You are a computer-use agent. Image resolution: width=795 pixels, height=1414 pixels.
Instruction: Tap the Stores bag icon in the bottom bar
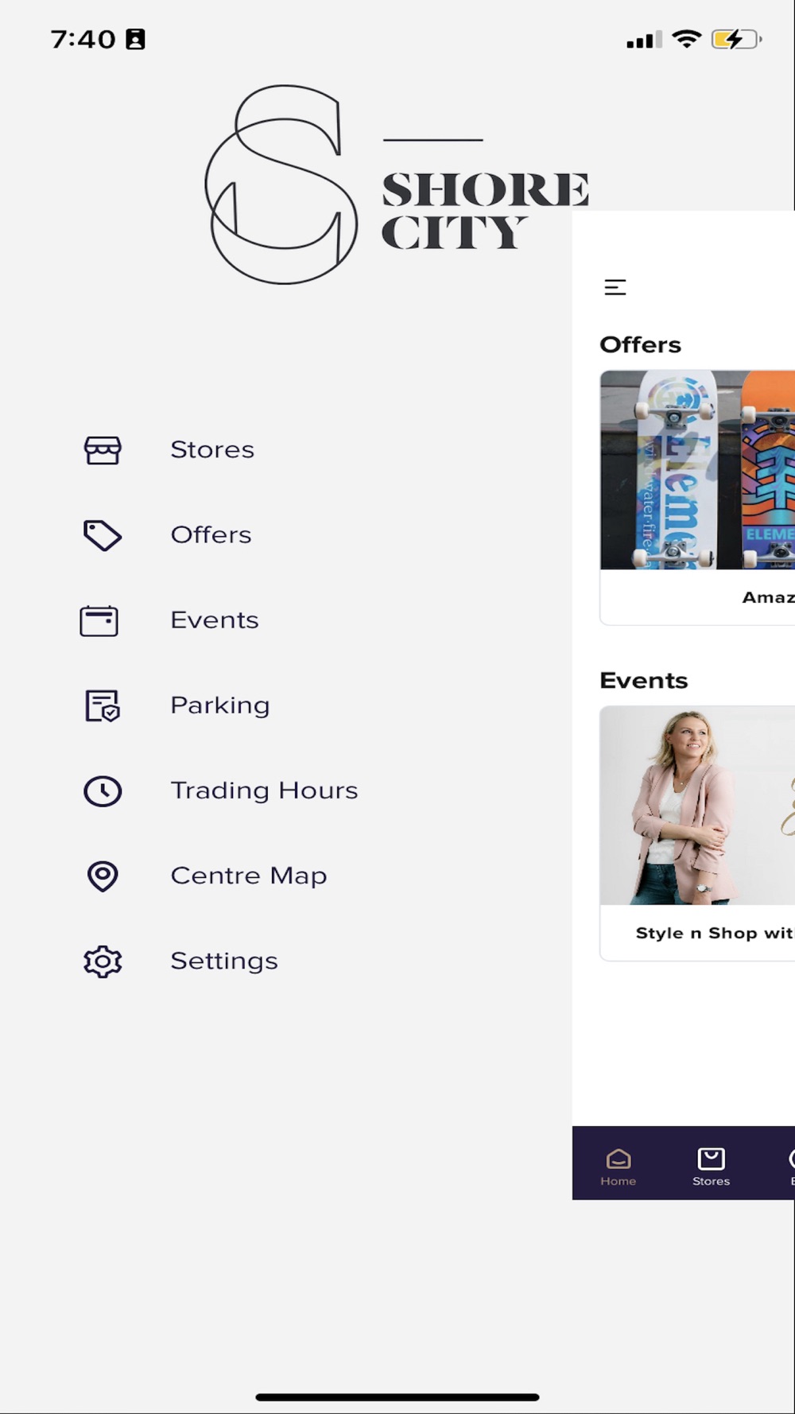click(x=711, y=1158)
